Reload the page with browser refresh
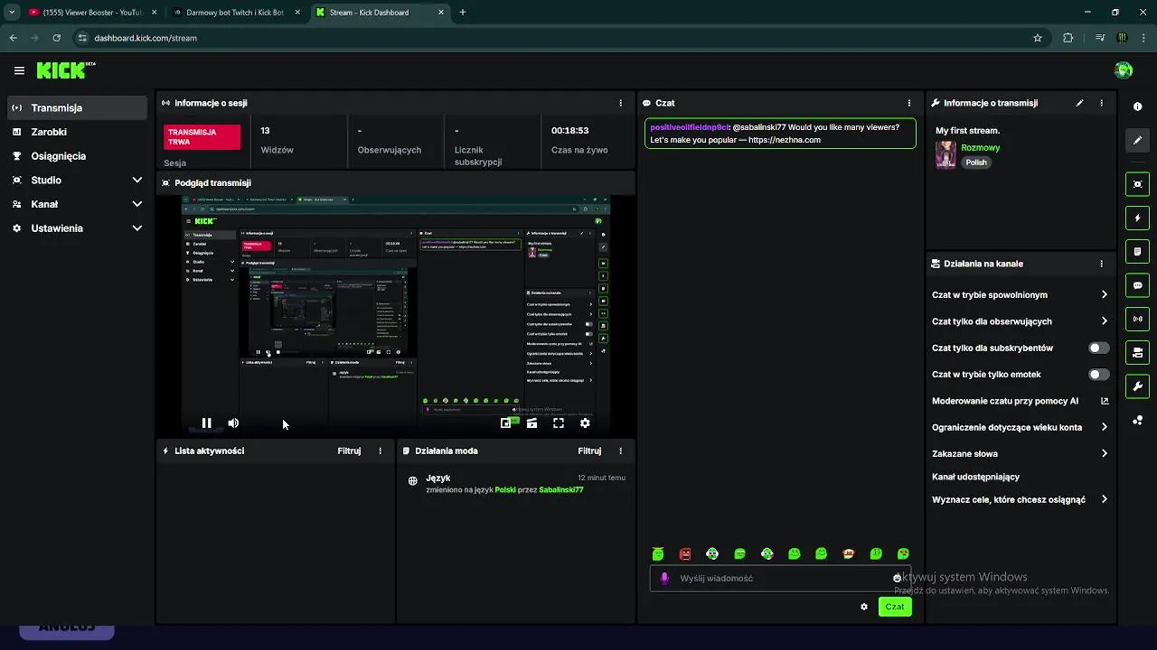 56,38
